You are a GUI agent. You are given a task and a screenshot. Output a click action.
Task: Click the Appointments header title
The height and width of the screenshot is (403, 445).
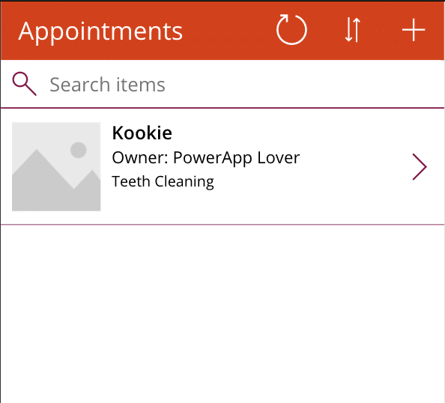[100, 31]
